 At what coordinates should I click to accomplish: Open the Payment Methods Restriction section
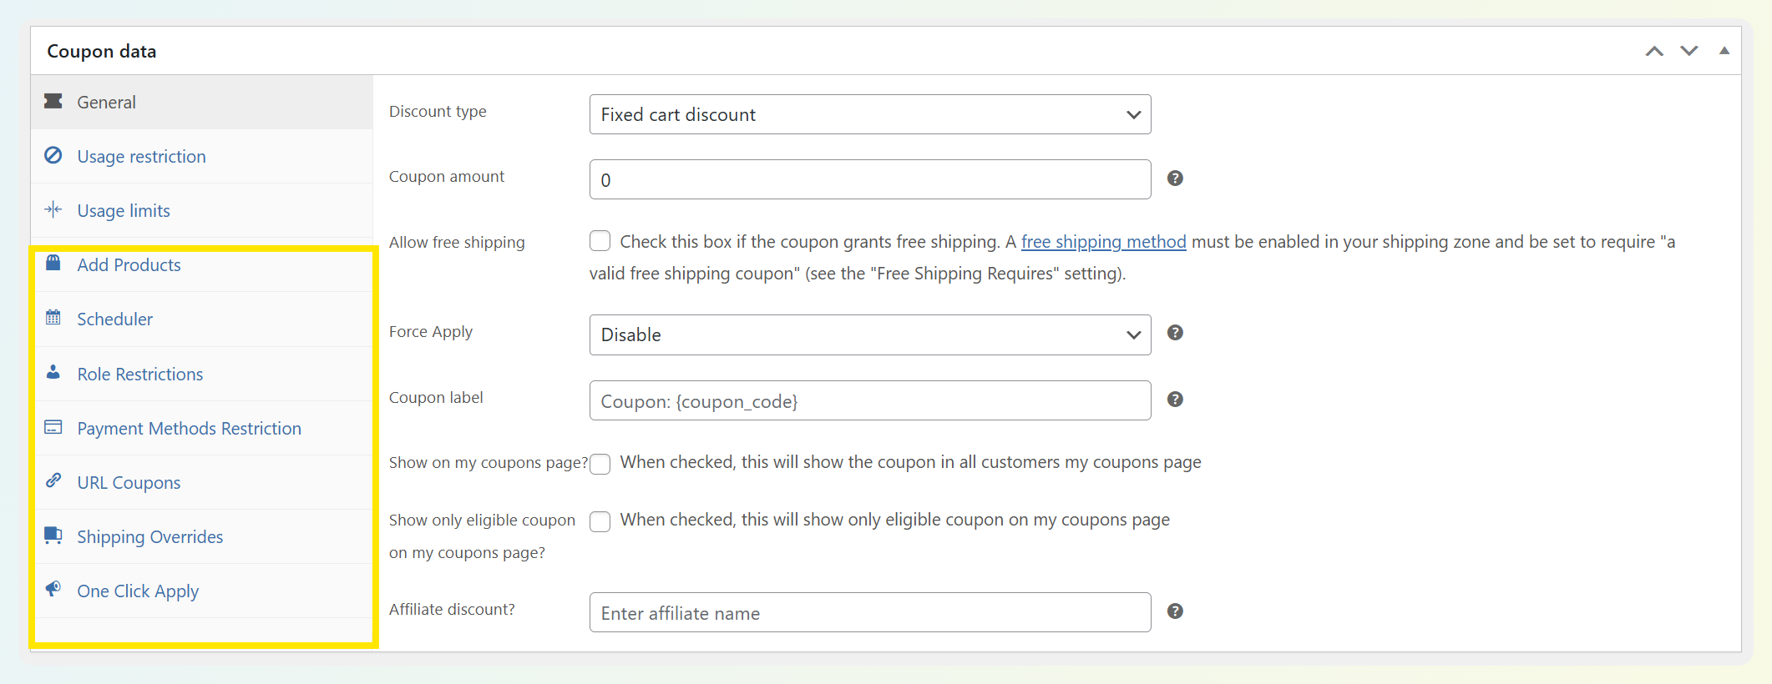pos(189,429)
